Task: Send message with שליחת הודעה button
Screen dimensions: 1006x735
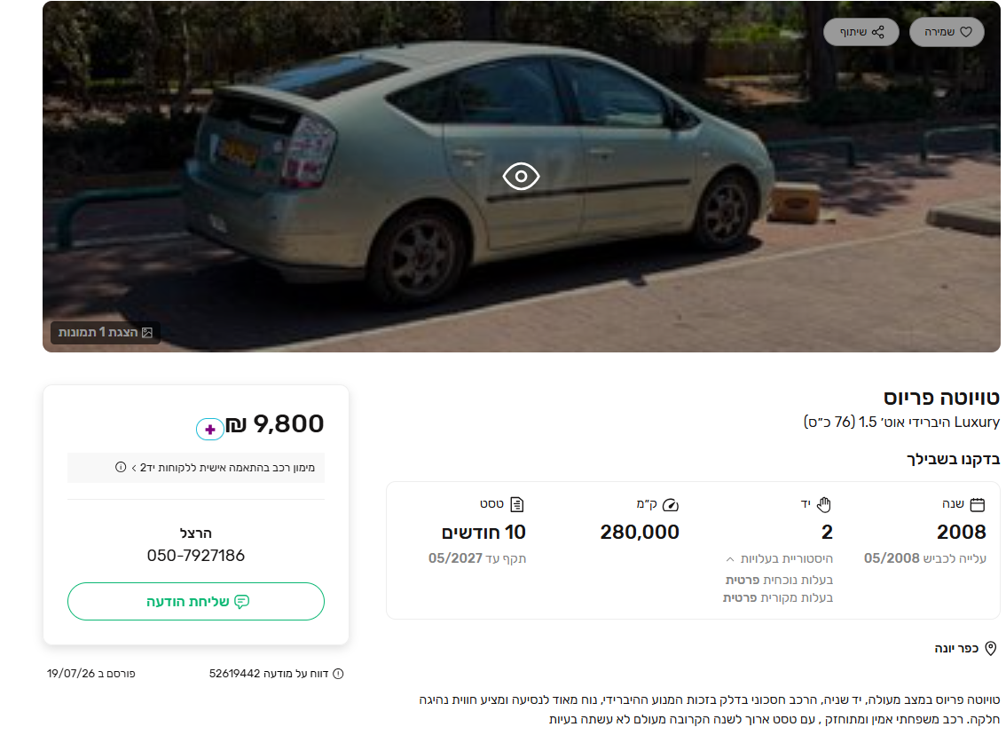Action: click(196, 602)
